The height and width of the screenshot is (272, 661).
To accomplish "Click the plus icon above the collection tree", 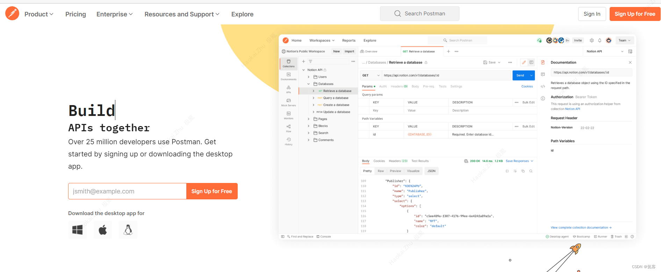I will pos(304,61).
